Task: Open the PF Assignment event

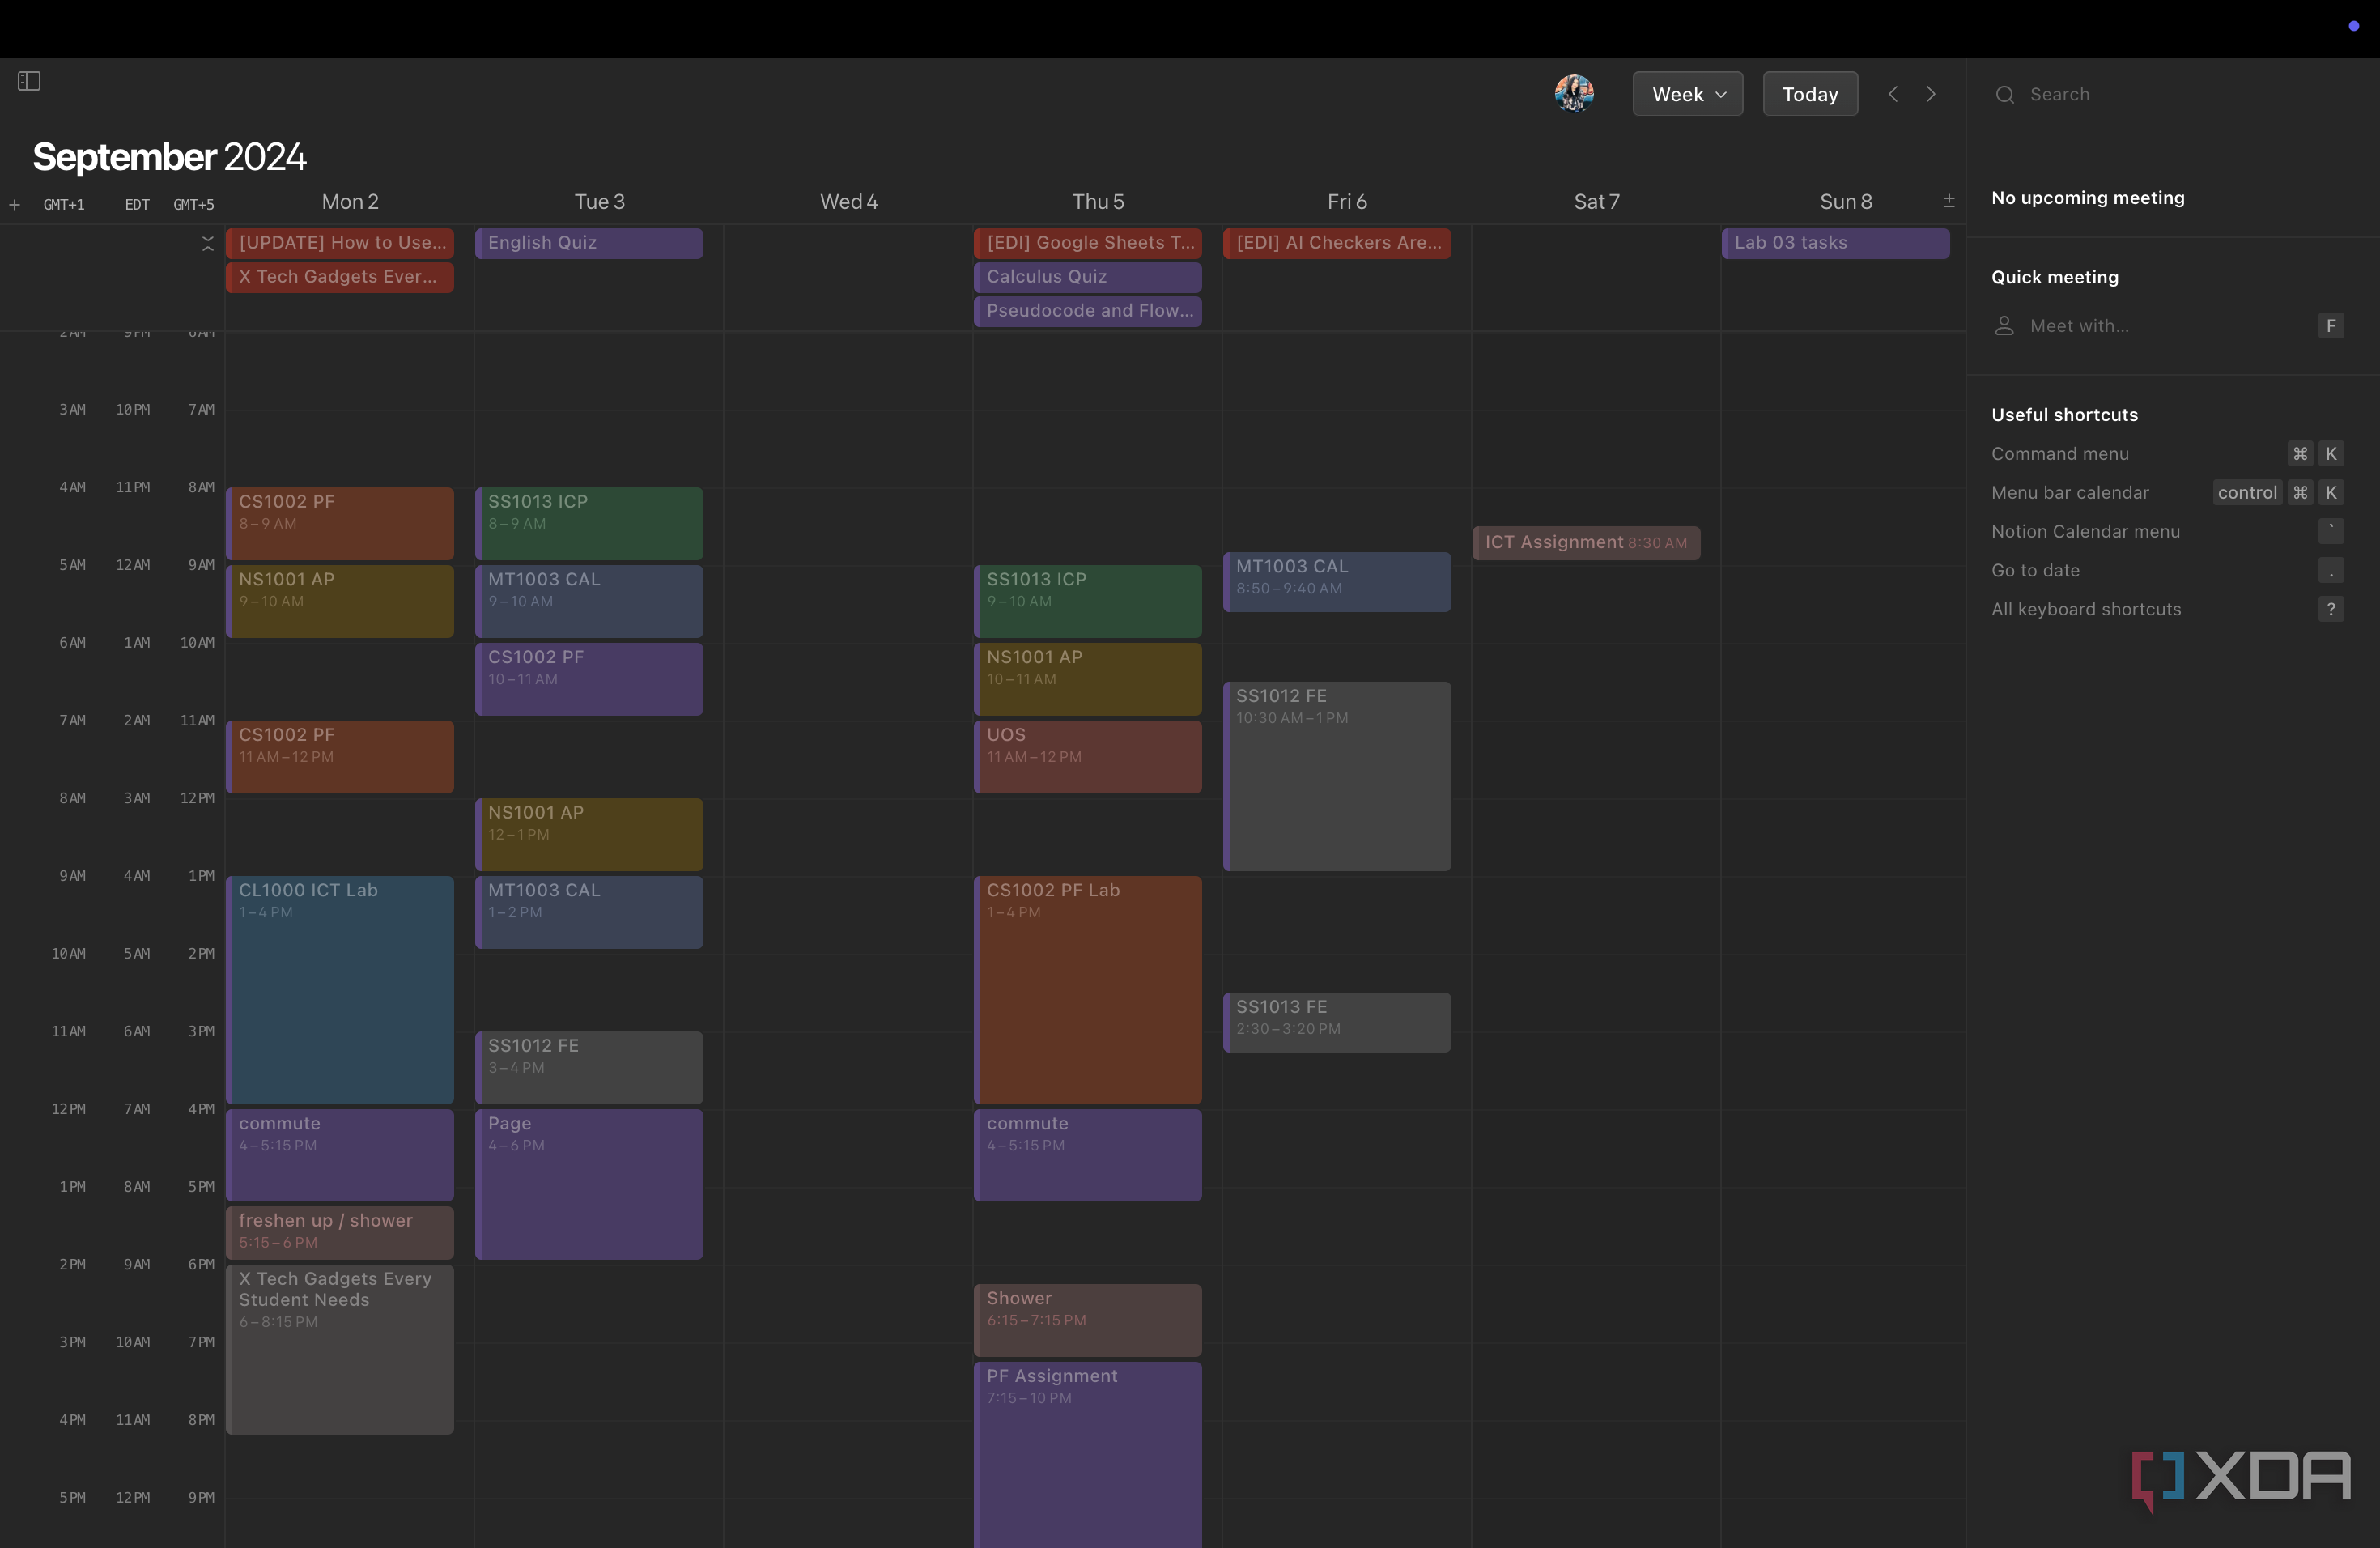Action: (x=1088, y=1455)
